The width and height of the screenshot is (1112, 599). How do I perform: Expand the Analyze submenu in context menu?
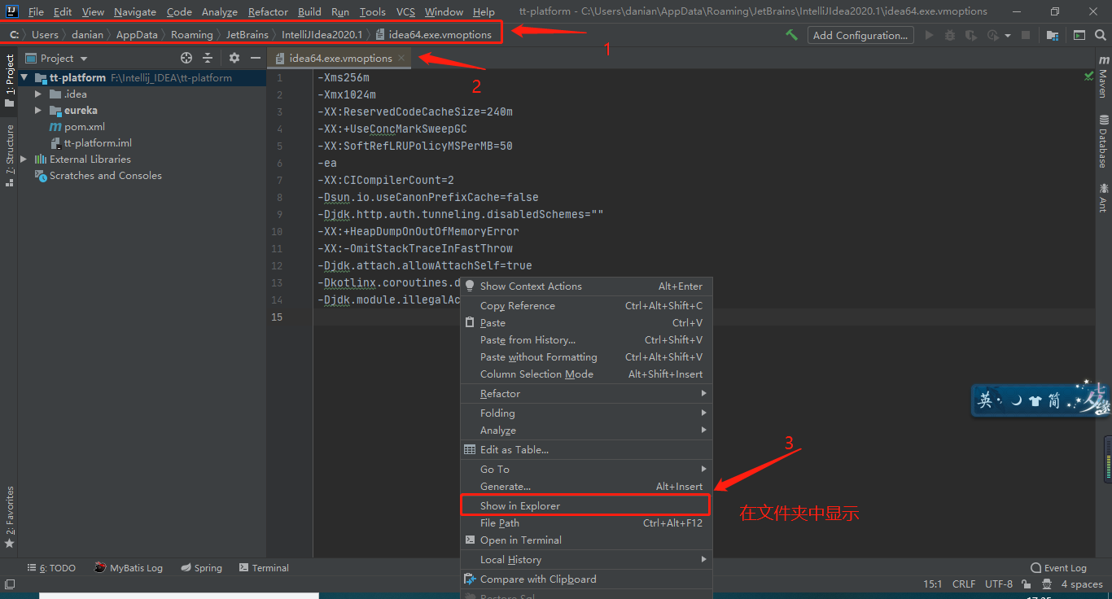click(586, 431)
